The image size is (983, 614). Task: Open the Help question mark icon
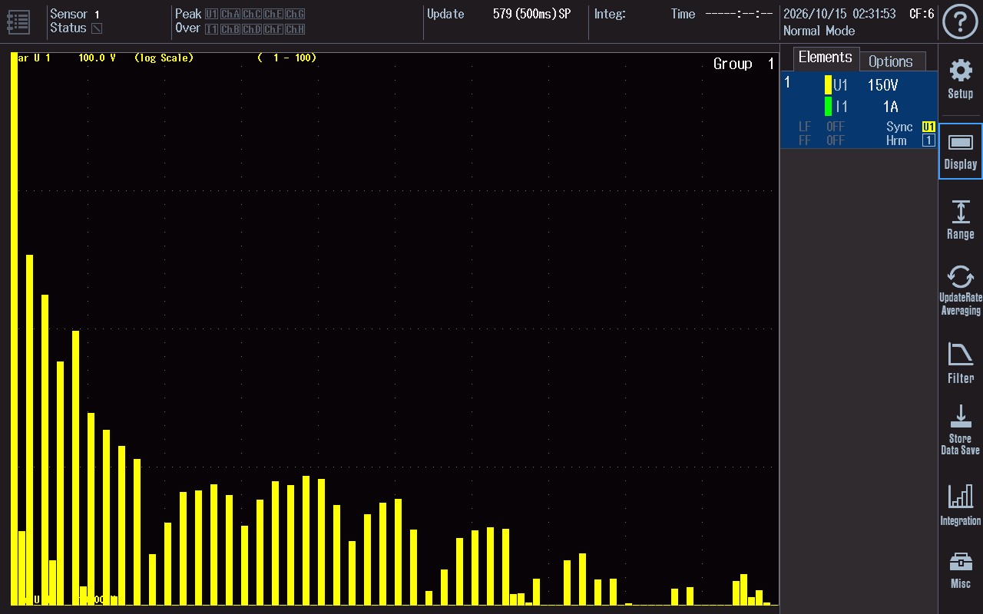coord(960,22)
